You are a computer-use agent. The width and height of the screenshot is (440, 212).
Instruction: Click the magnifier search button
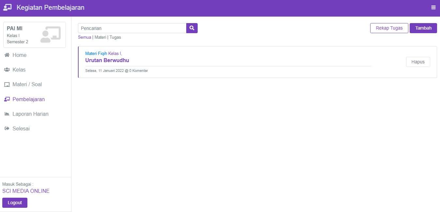(192, 28)
